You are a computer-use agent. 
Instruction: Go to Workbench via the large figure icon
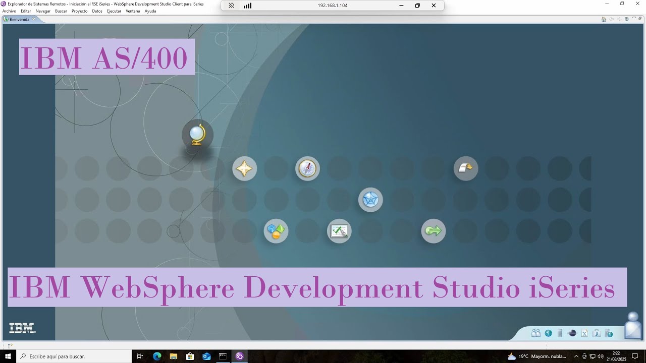tap(632, 326)
